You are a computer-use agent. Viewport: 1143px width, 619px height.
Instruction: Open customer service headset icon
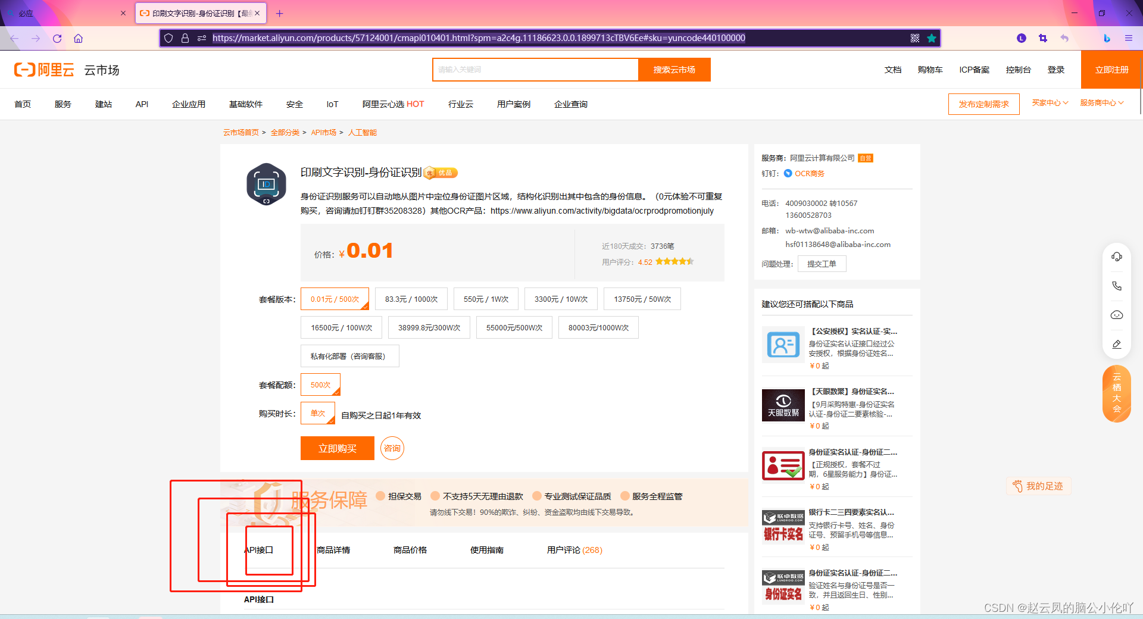pyautogui.click(x=1117, y=257)
